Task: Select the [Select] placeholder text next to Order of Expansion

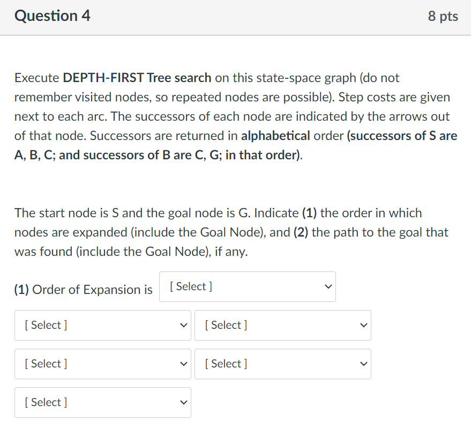Action: pyautogui.click(x=189, y=286)
